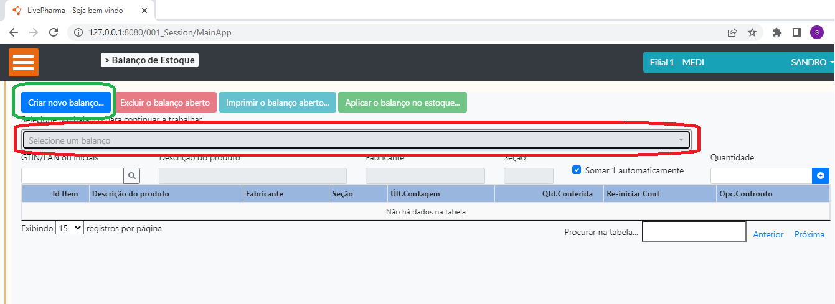
Task: Focus the Procurar na tabela search field
Action: click(694, 231)
